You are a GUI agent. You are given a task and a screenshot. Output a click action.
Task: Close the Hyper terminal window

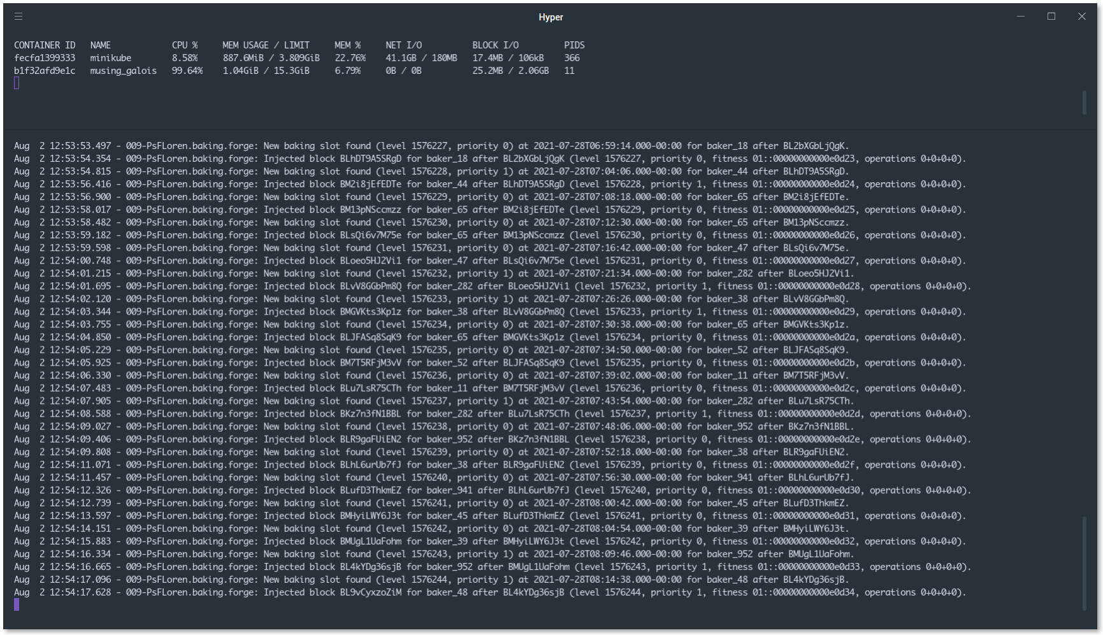click(1082, 17)
